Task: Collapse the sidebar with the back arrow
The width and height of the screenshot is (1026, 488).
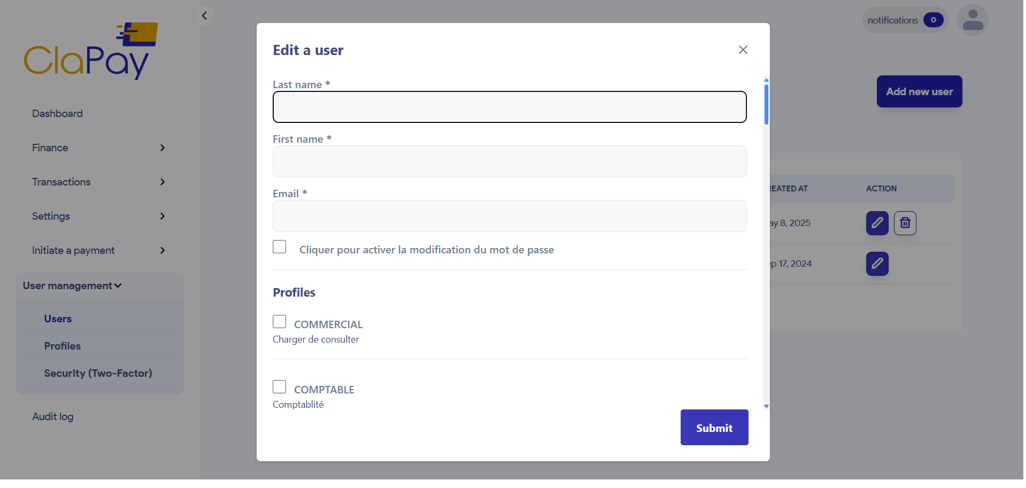Action: point(204,15)
